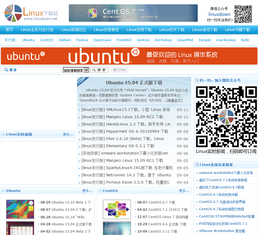Select ArchLinux distribution link
The width and height of the screenshot is (258, 235).
pos(163,40)
